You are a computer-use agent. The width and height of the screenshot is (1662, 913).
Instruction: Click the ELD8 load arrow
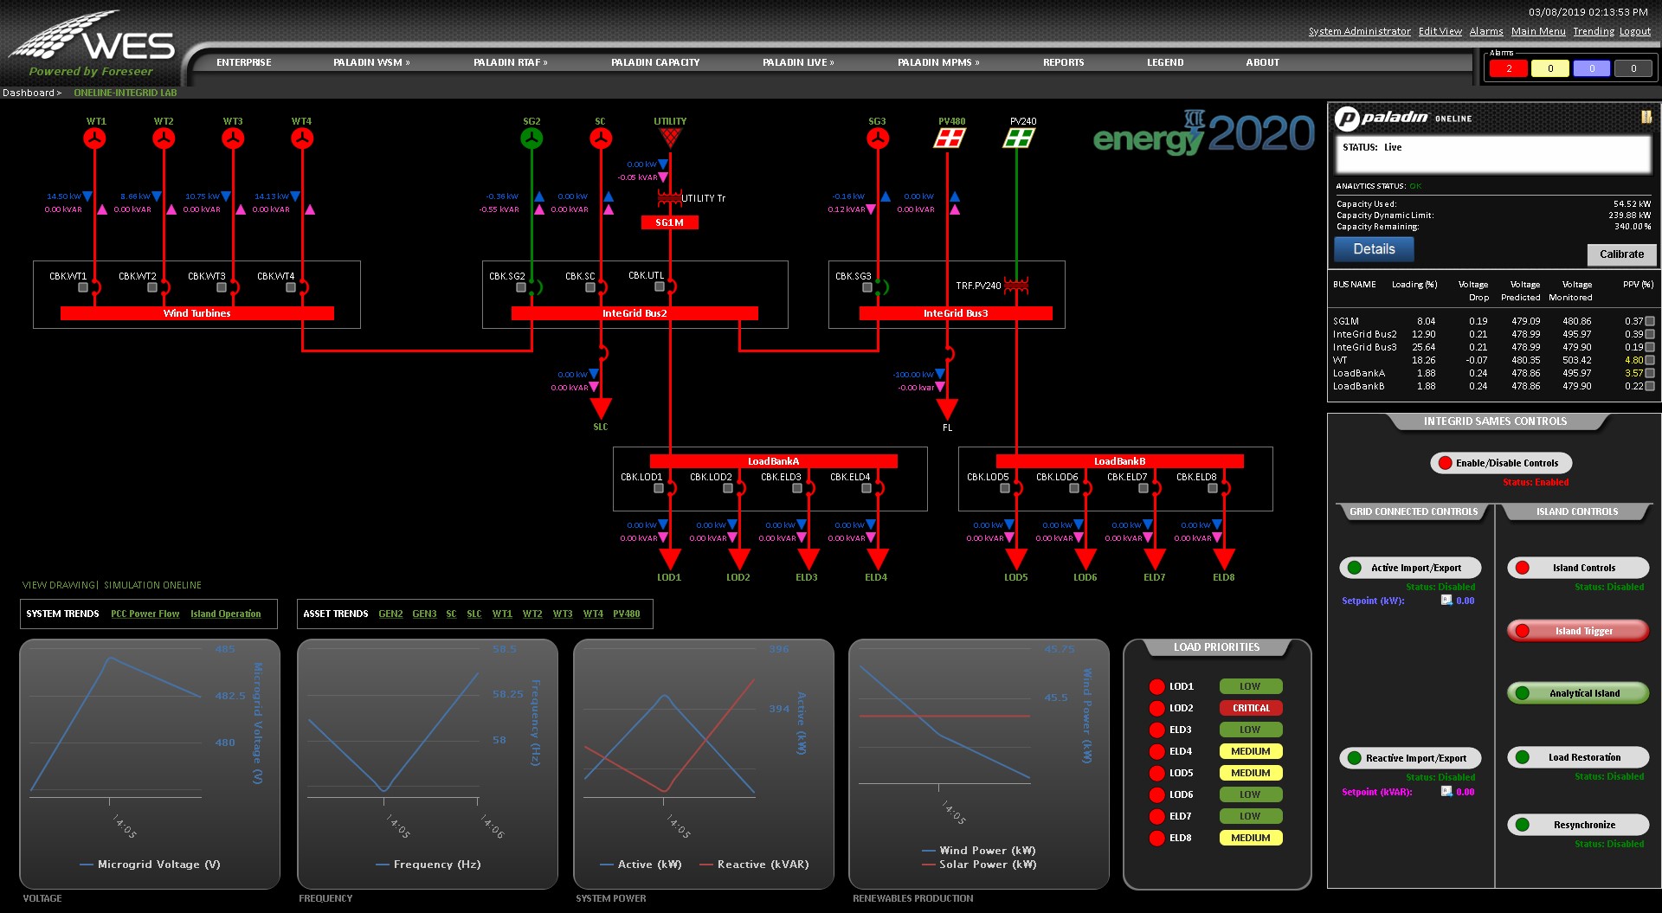pyautogui.click(x=1224, y=559)
